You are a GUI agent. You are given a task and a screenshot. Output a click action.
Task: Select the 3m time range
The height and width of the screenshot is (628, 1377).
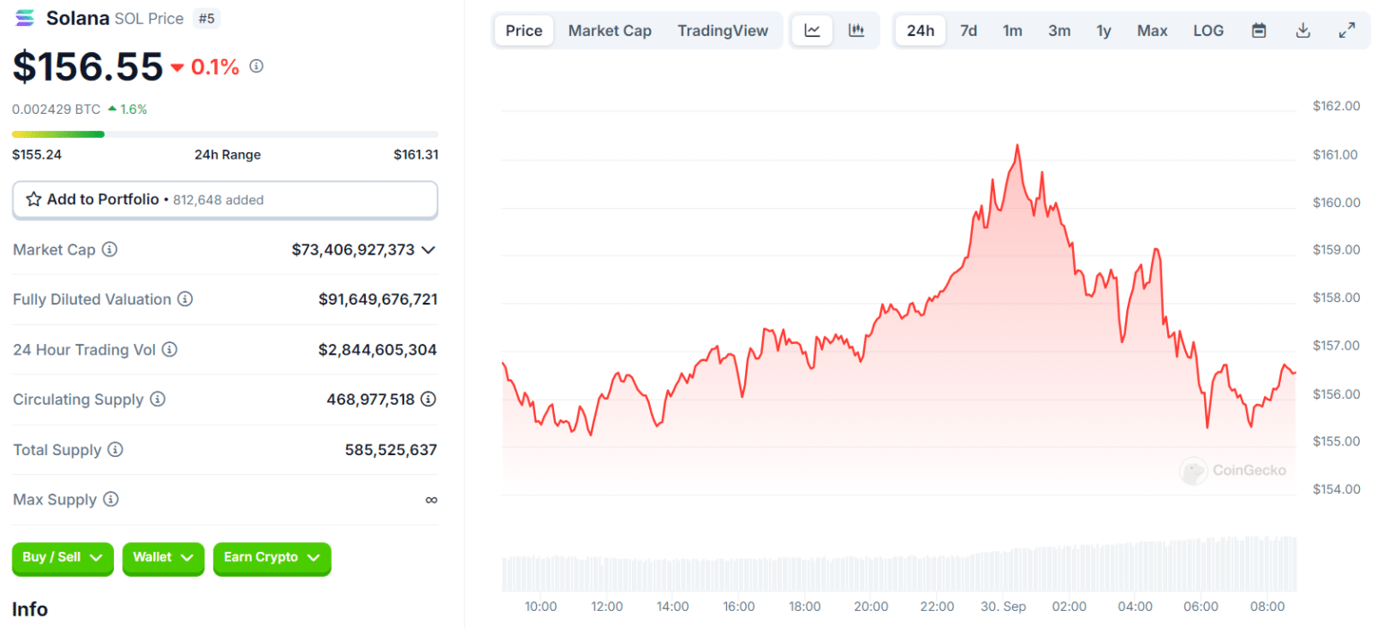tap(1060, 30)
